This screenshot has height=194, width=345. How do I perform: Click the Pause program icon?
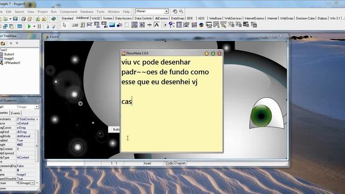click(x=39, y=26)
